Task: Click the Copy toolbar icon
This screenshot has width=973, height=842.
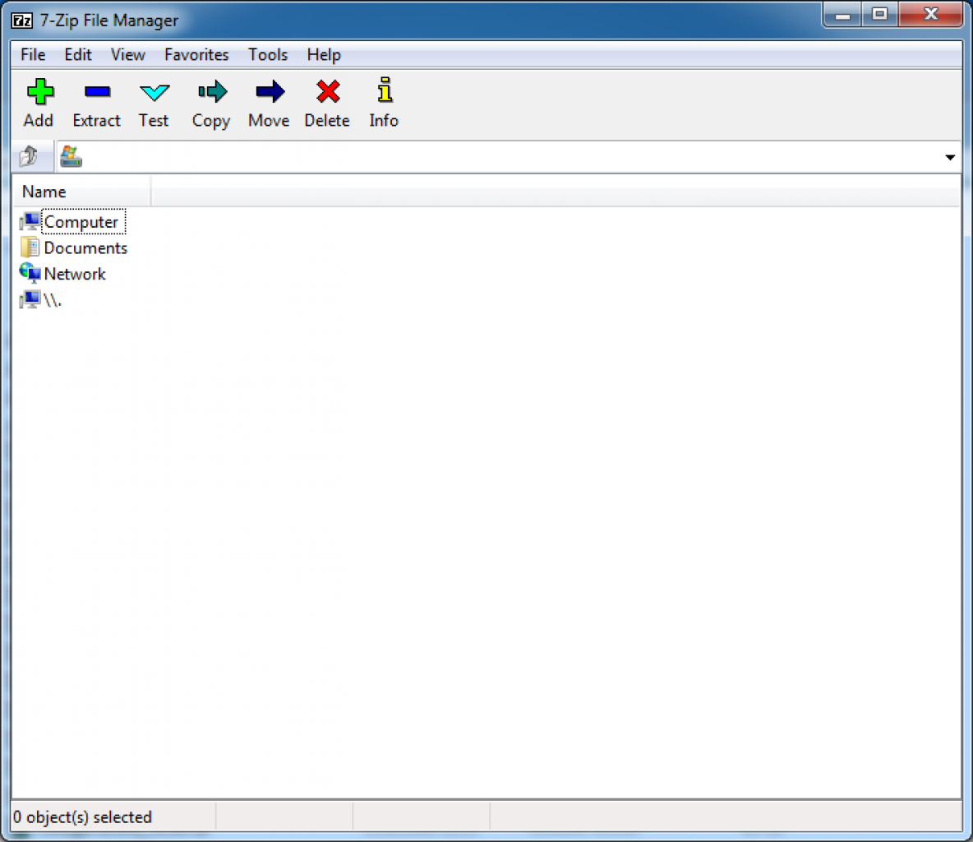Action: 212,92
